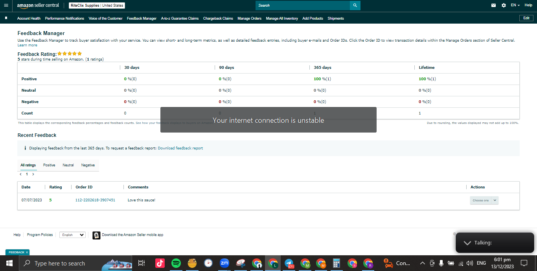Image resolution: width=537 pixels, height=271 pixels.
Task: Open the Windows Start menu
Action: [x=9, y=263]
